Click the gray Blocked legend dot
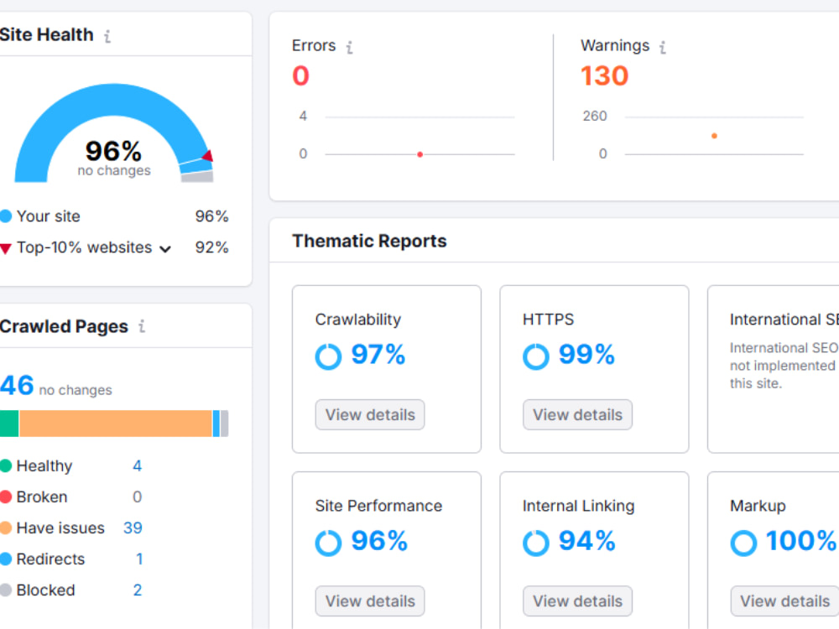Viewport: 839px width, 629px height. tap(6, 590)
